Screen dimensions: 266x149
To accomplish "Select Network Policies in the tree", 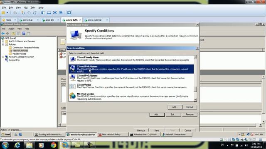I will coord(20,50).
